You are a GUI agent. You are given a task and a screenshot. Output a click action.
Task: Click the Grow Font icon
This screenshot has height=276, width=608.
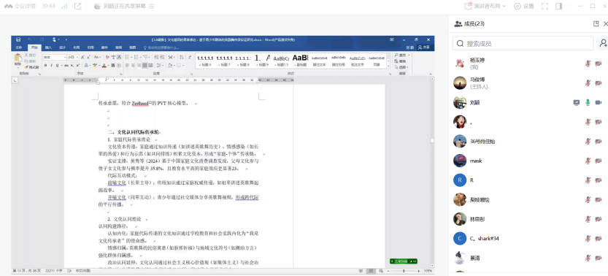point(82,57)
